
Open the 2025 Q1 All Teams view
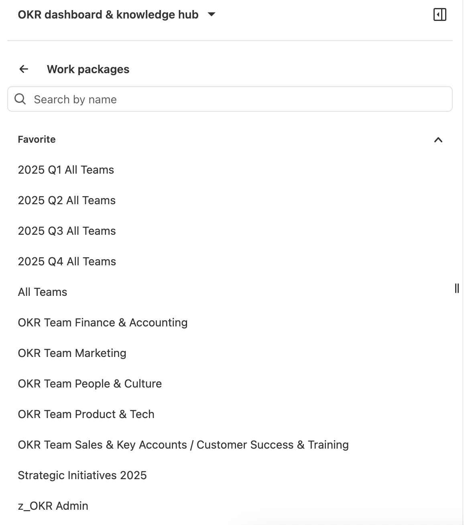(x=65, y=170)
